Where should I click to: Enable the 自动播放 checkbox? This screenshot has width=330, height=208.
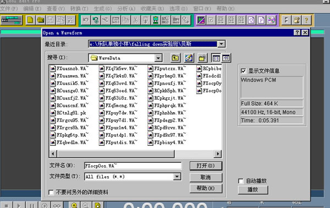coord(241,181)
